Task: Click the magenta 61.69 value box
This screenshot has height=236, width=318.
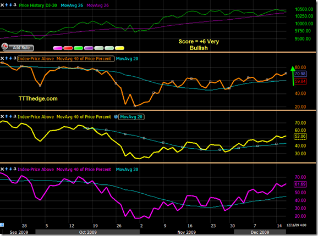Action: click(x=300, y=184)
